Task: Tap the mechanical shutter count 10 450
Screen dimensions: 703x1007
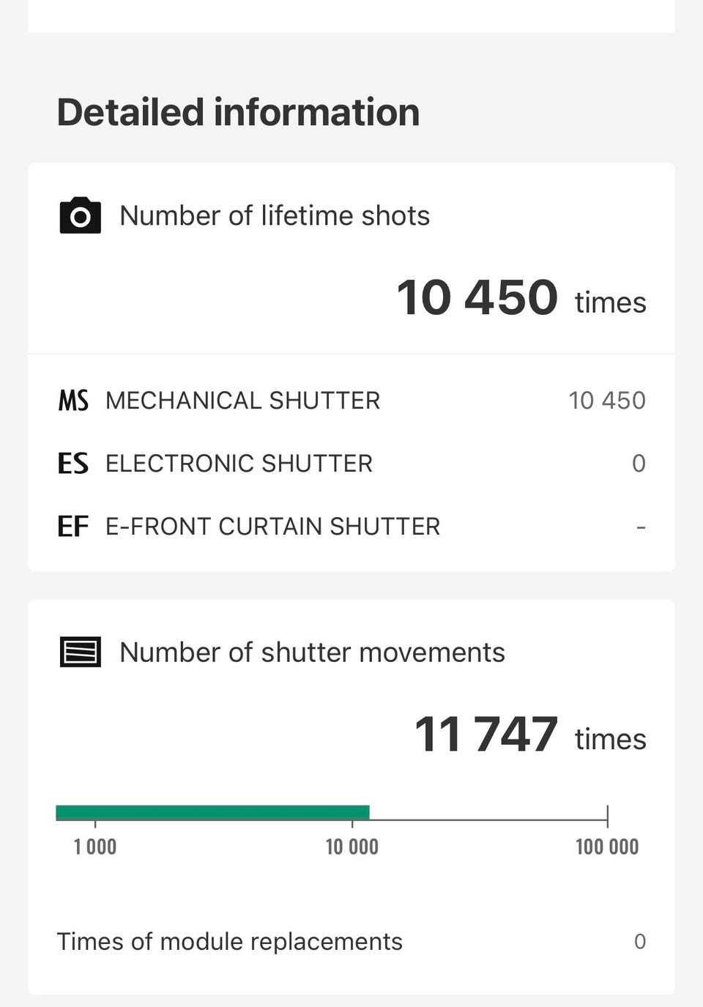Action: pyautogui.click(x=607, y=401)
